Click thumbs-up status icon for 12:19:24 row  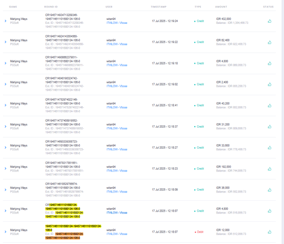pos(270,21)
